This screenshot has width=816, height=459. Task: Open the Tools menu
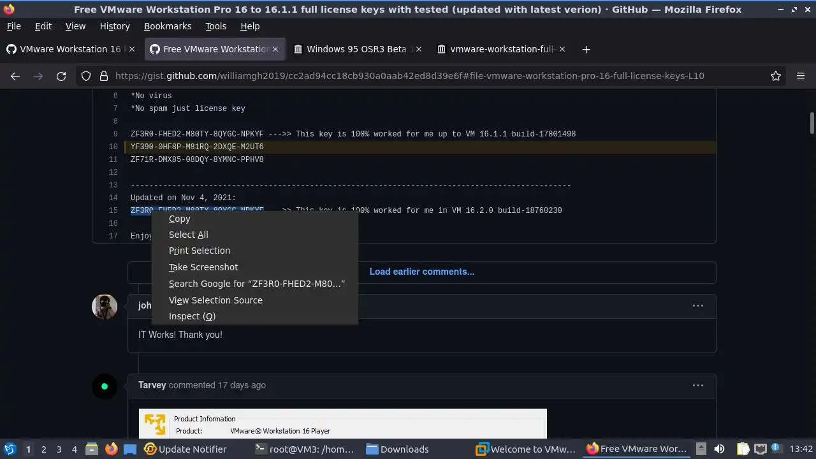pyautogui.click(x=216, y=26)
